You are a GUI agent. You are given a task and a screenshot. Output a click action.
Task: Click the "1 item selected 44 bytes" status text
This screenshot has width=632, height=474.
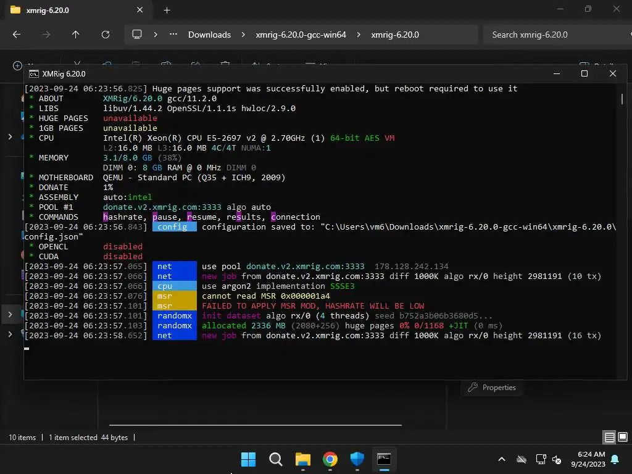(x=88, y=438)
